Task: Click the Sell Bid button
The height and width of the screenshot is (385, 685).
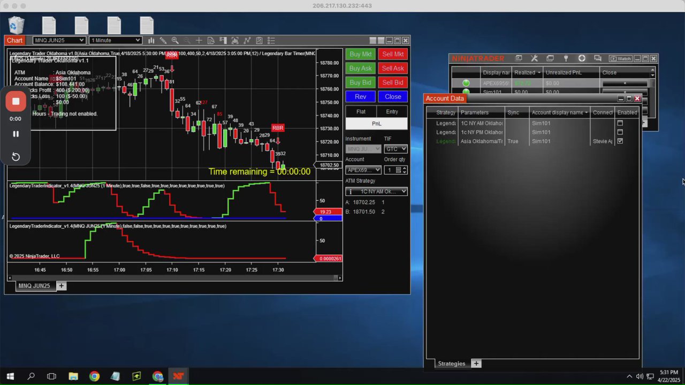Action: [393, 82]
